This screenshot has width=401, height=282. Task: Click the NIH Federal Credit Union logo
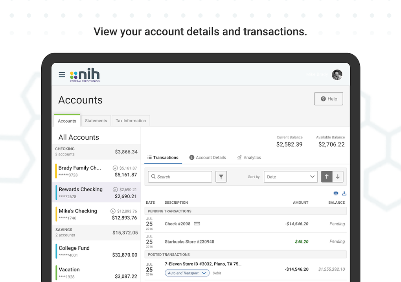(85, 75)
